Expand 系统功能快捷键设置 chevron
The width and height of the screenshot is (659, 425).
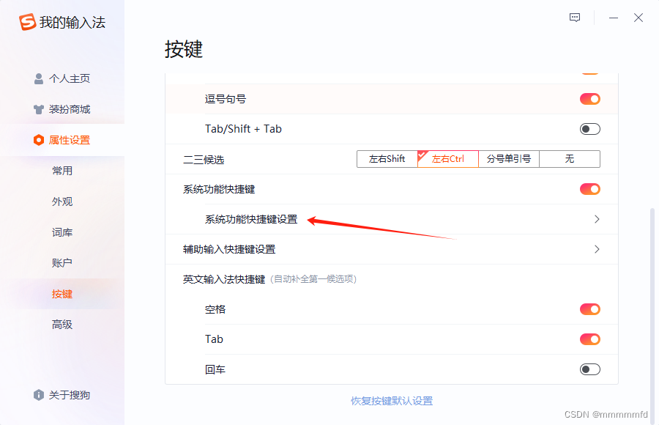(x=597, y=219)
